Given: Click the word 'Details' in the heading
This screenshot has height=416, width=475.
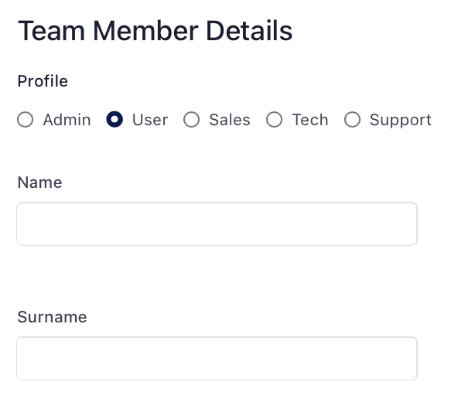Looking at the screenshot, I should pyautogui.click(x=249, y=31).
